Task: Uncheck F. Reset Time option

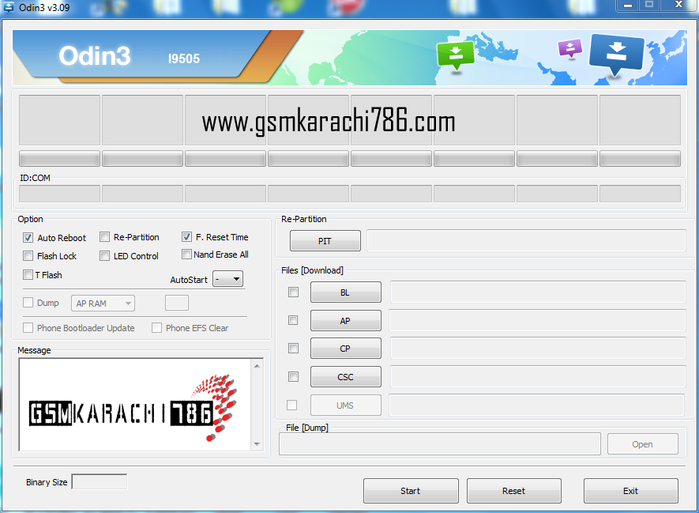Action: click(186, 237)
